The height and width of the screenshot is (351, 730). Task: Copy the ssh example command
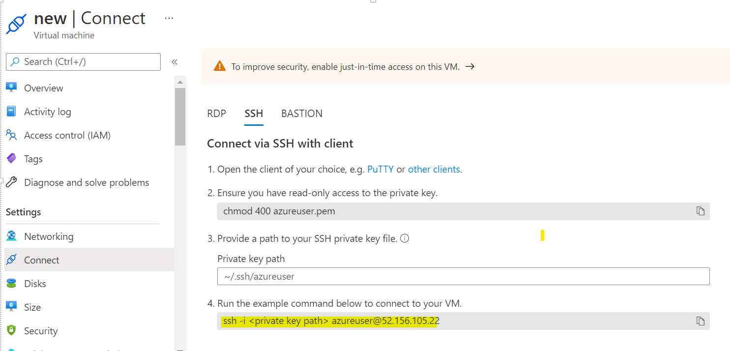(x=700, y=321)
